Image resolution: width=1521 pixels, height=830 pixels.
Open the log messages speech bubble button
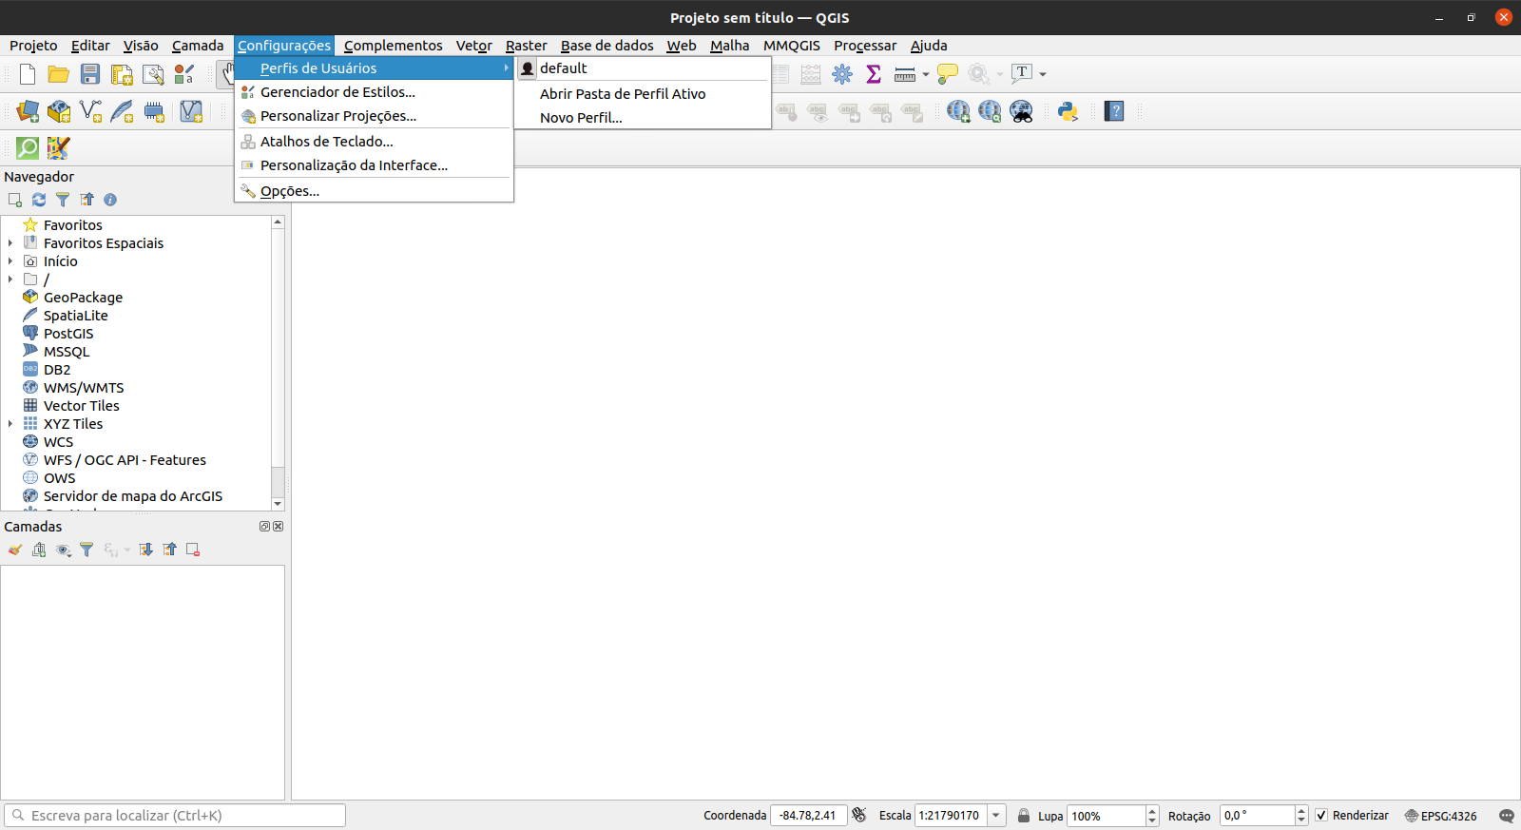[1506, 816]
